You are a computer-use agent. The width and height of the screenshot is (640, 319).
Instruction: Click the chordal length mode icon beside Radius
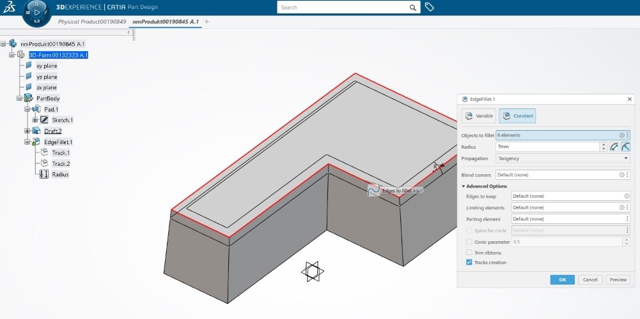[x=614, y=147]
